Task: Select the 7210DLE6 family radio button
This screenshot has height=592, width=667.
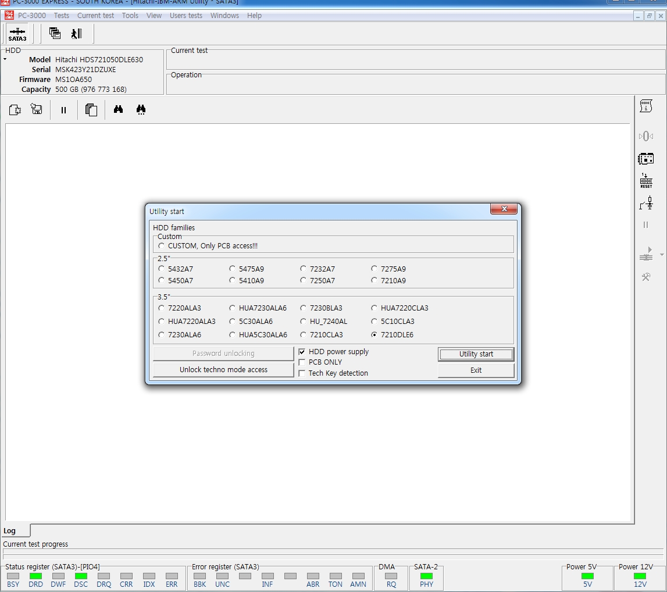Action: [374, 335]
